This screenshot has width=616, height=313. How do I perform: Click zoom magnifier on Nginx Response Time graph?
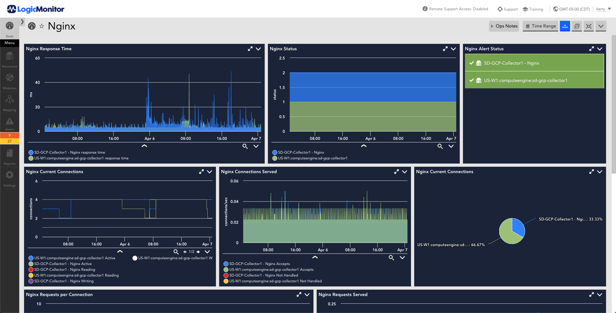click(x=245, y=146)
